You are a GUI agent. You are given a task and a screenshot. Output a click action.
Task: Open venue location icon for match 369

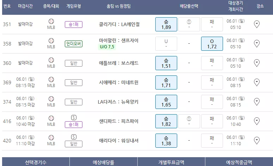(x=257, y=82)
